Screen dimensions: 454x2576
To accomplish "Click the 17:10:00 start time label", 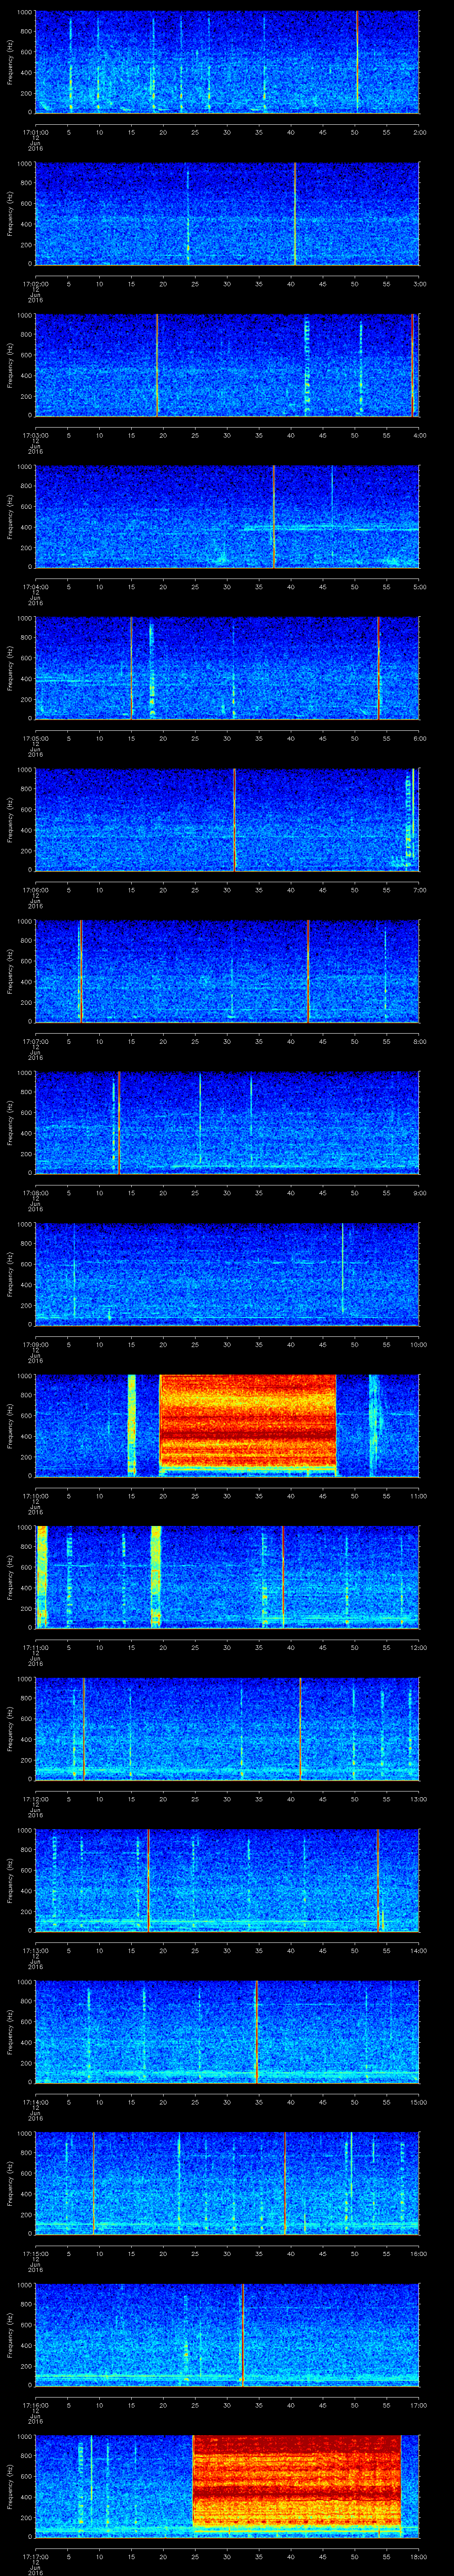I will (35, 1495).
